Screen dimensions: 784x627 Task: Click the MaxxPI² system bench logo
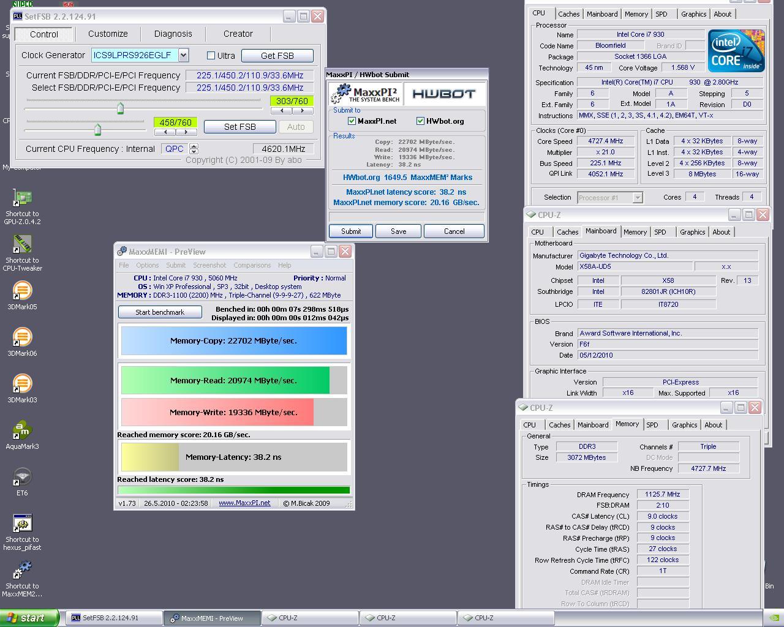click(365, 94)
